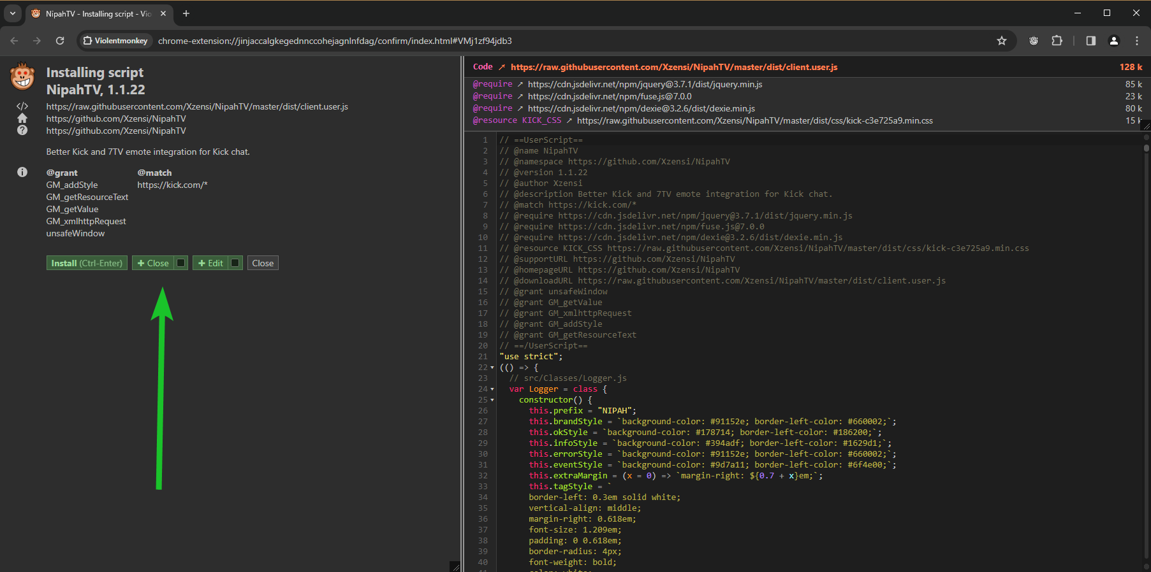Close the NipahTV installing script tab
The image size is (1151, 572).
tap(163, 13)
